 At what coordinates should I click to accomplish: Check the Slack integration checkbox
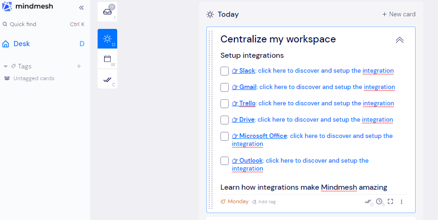225,71
